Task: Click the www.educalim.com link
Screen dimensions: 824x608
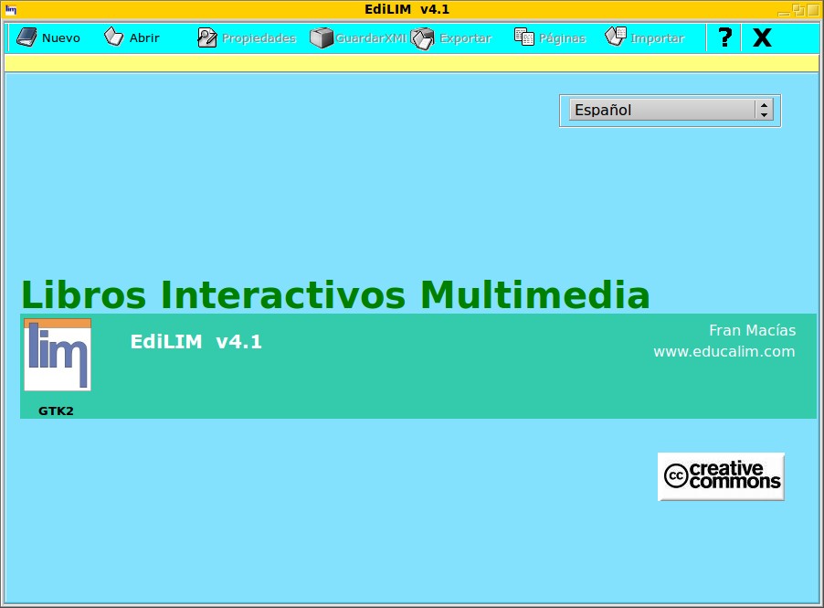Action: (x=724, y=351)
